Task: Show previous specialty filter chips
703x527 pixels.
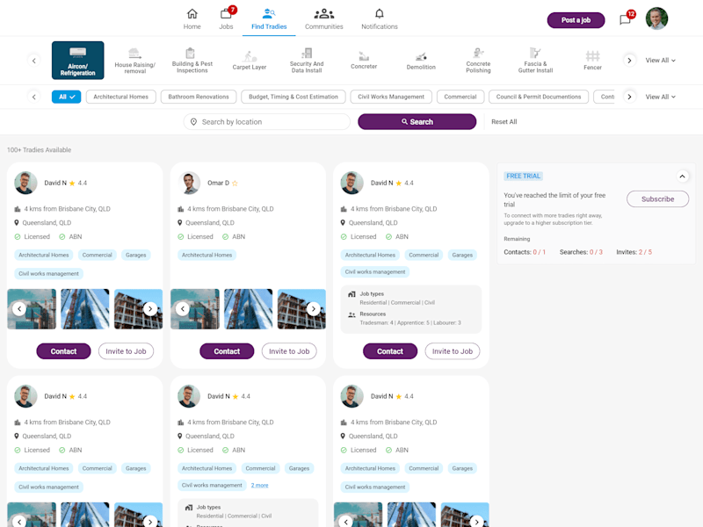Action: [x=33, y=97]
